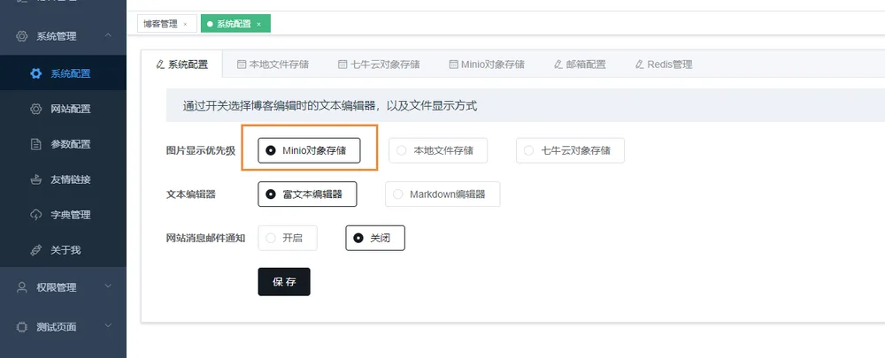Switch to the Minio对象存储 tab
885x358 pixels.
point(487,65)
